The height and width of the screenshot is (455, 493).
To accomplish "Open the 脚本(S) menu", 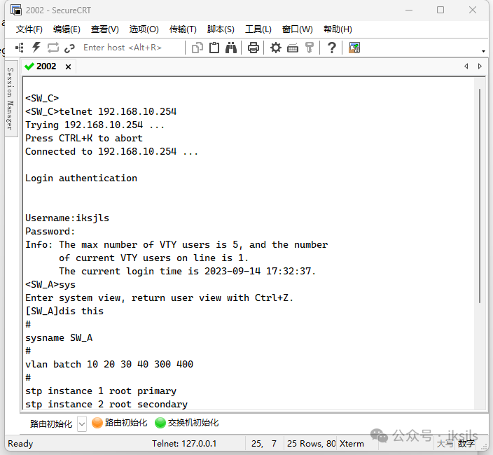I will [221, 29].
